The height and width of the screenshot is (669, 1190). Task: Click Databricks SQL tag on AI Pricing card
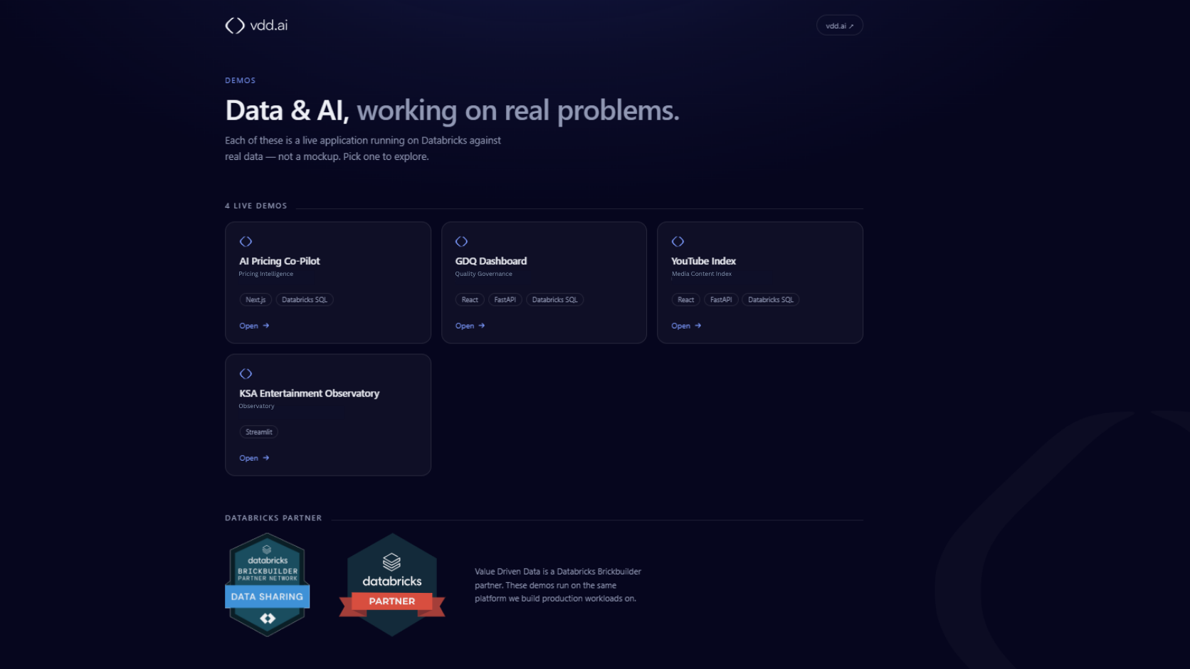point(305,300)
